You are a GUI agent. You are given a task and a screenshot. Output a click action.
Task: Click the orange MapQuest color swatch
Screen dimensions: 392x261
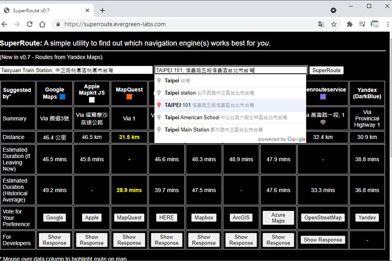(x=129, y=96)
